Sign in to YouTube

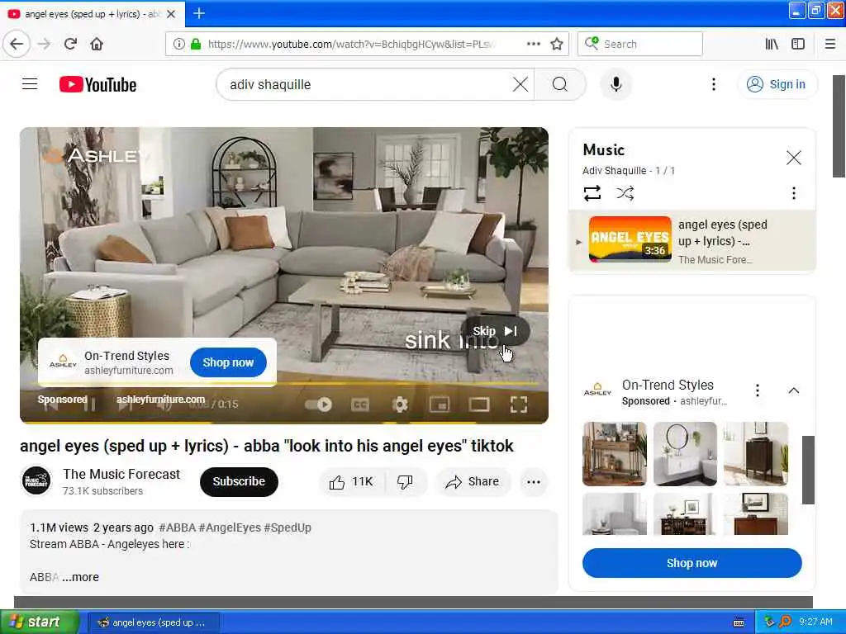pyautogui.click(x=777, y=84)
